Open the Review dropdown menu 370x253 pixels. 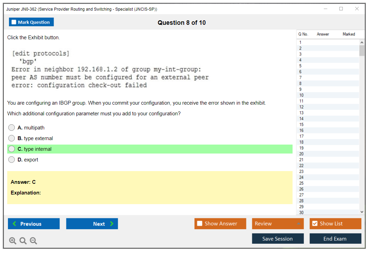tap(277, 224)
